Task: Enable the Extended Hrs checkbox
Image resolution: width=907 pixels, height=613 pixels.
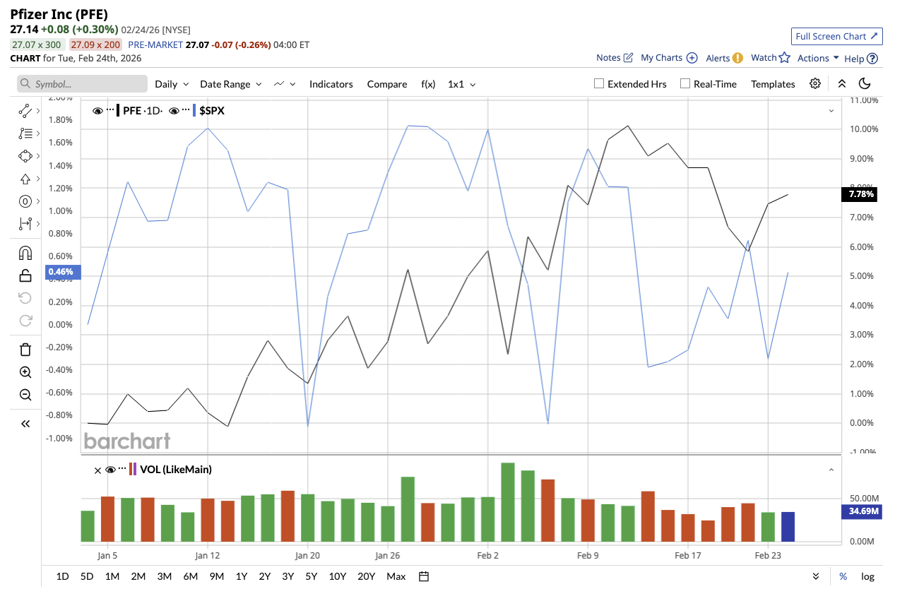Action: point(599,83)
